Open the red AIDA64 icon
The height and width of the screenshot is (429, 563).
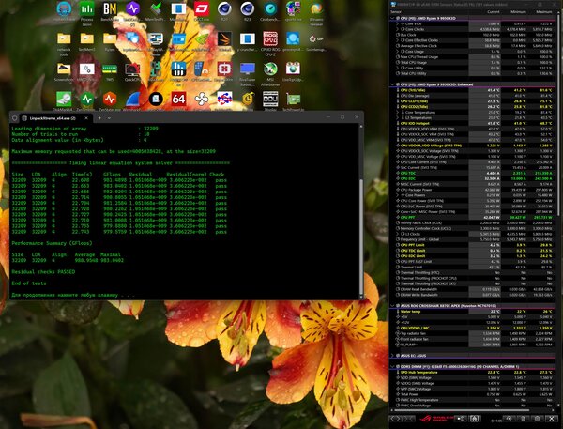tap(178, 99)
